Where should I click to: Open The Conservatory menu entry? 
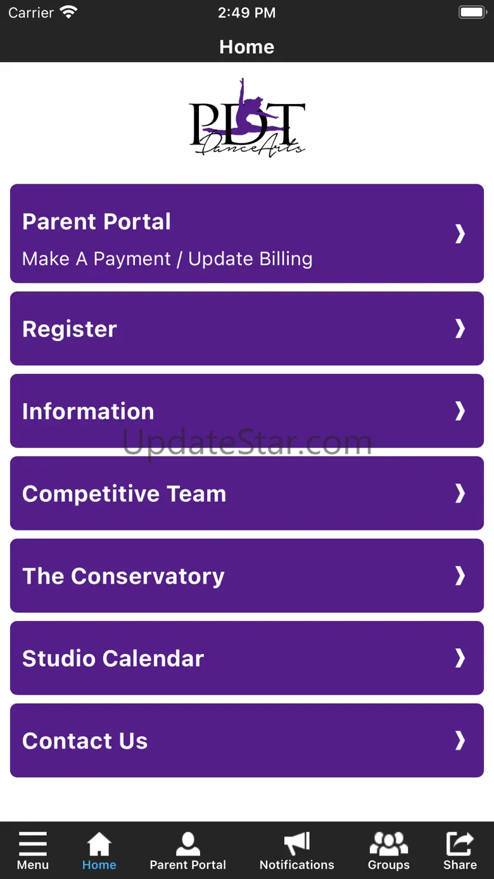coord(247,575)
